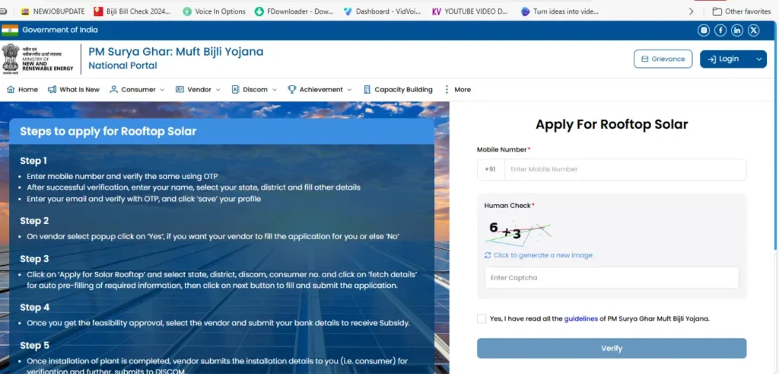Check the guidelines agreement checkbox
The image size is (779, 374).
coord(482,318)
